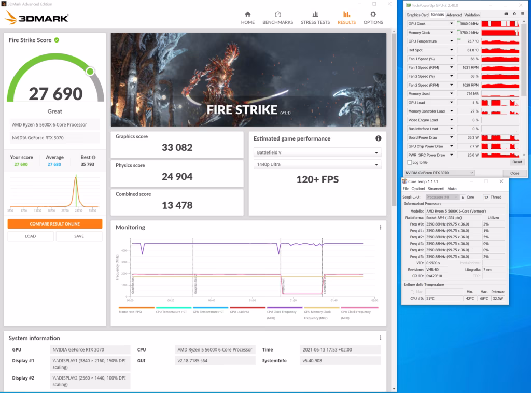Toggle the Frame rate (FPS) legend item
Image resolution: width=531 pixels, height=393 pixels.
[136, 310]
